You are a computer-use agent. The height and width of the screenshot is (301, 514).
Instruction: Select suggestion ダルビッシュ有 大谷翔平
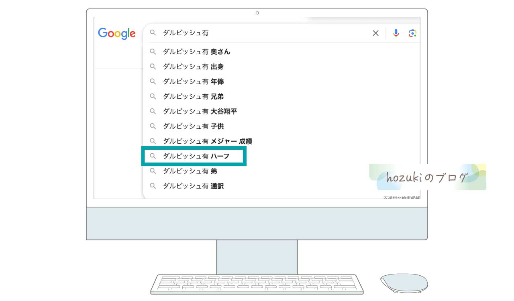click(x=281, y=111)
